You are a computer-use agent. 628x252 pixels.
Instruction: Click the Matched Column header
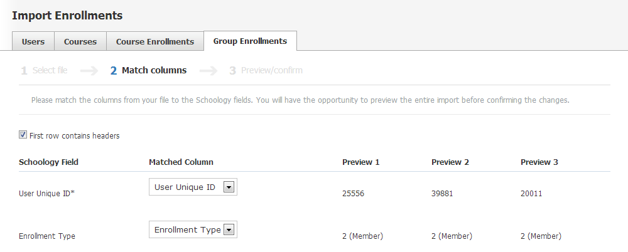(181, 162)
